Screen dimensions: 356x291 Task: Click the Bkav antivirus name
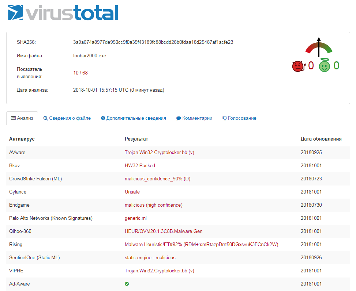click(14, 165)
